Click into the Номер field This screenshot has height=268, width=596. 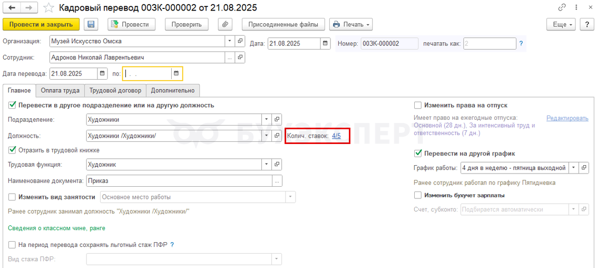[x=389, y=43]
